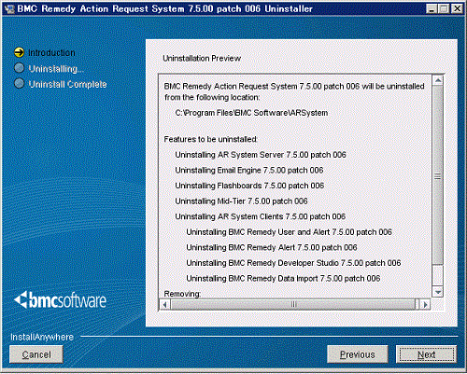The height and width of the screenshot is (374, 467).
Task: Close the Uninstaller window
Action: click(x=457, y=8)
